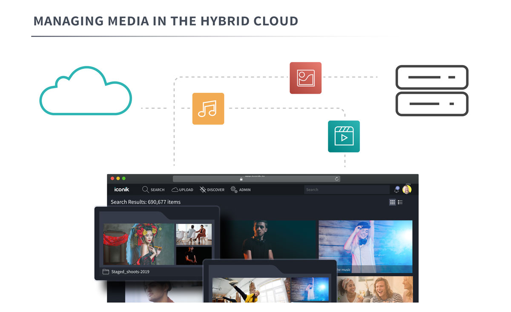The height and width of the screenshot is (312, 511).
Task: Open the dancing man with headphones thumbnail
Action: click(365, 246)
